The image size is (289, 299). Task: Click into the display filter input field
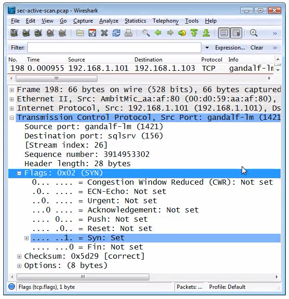[114, 48]
